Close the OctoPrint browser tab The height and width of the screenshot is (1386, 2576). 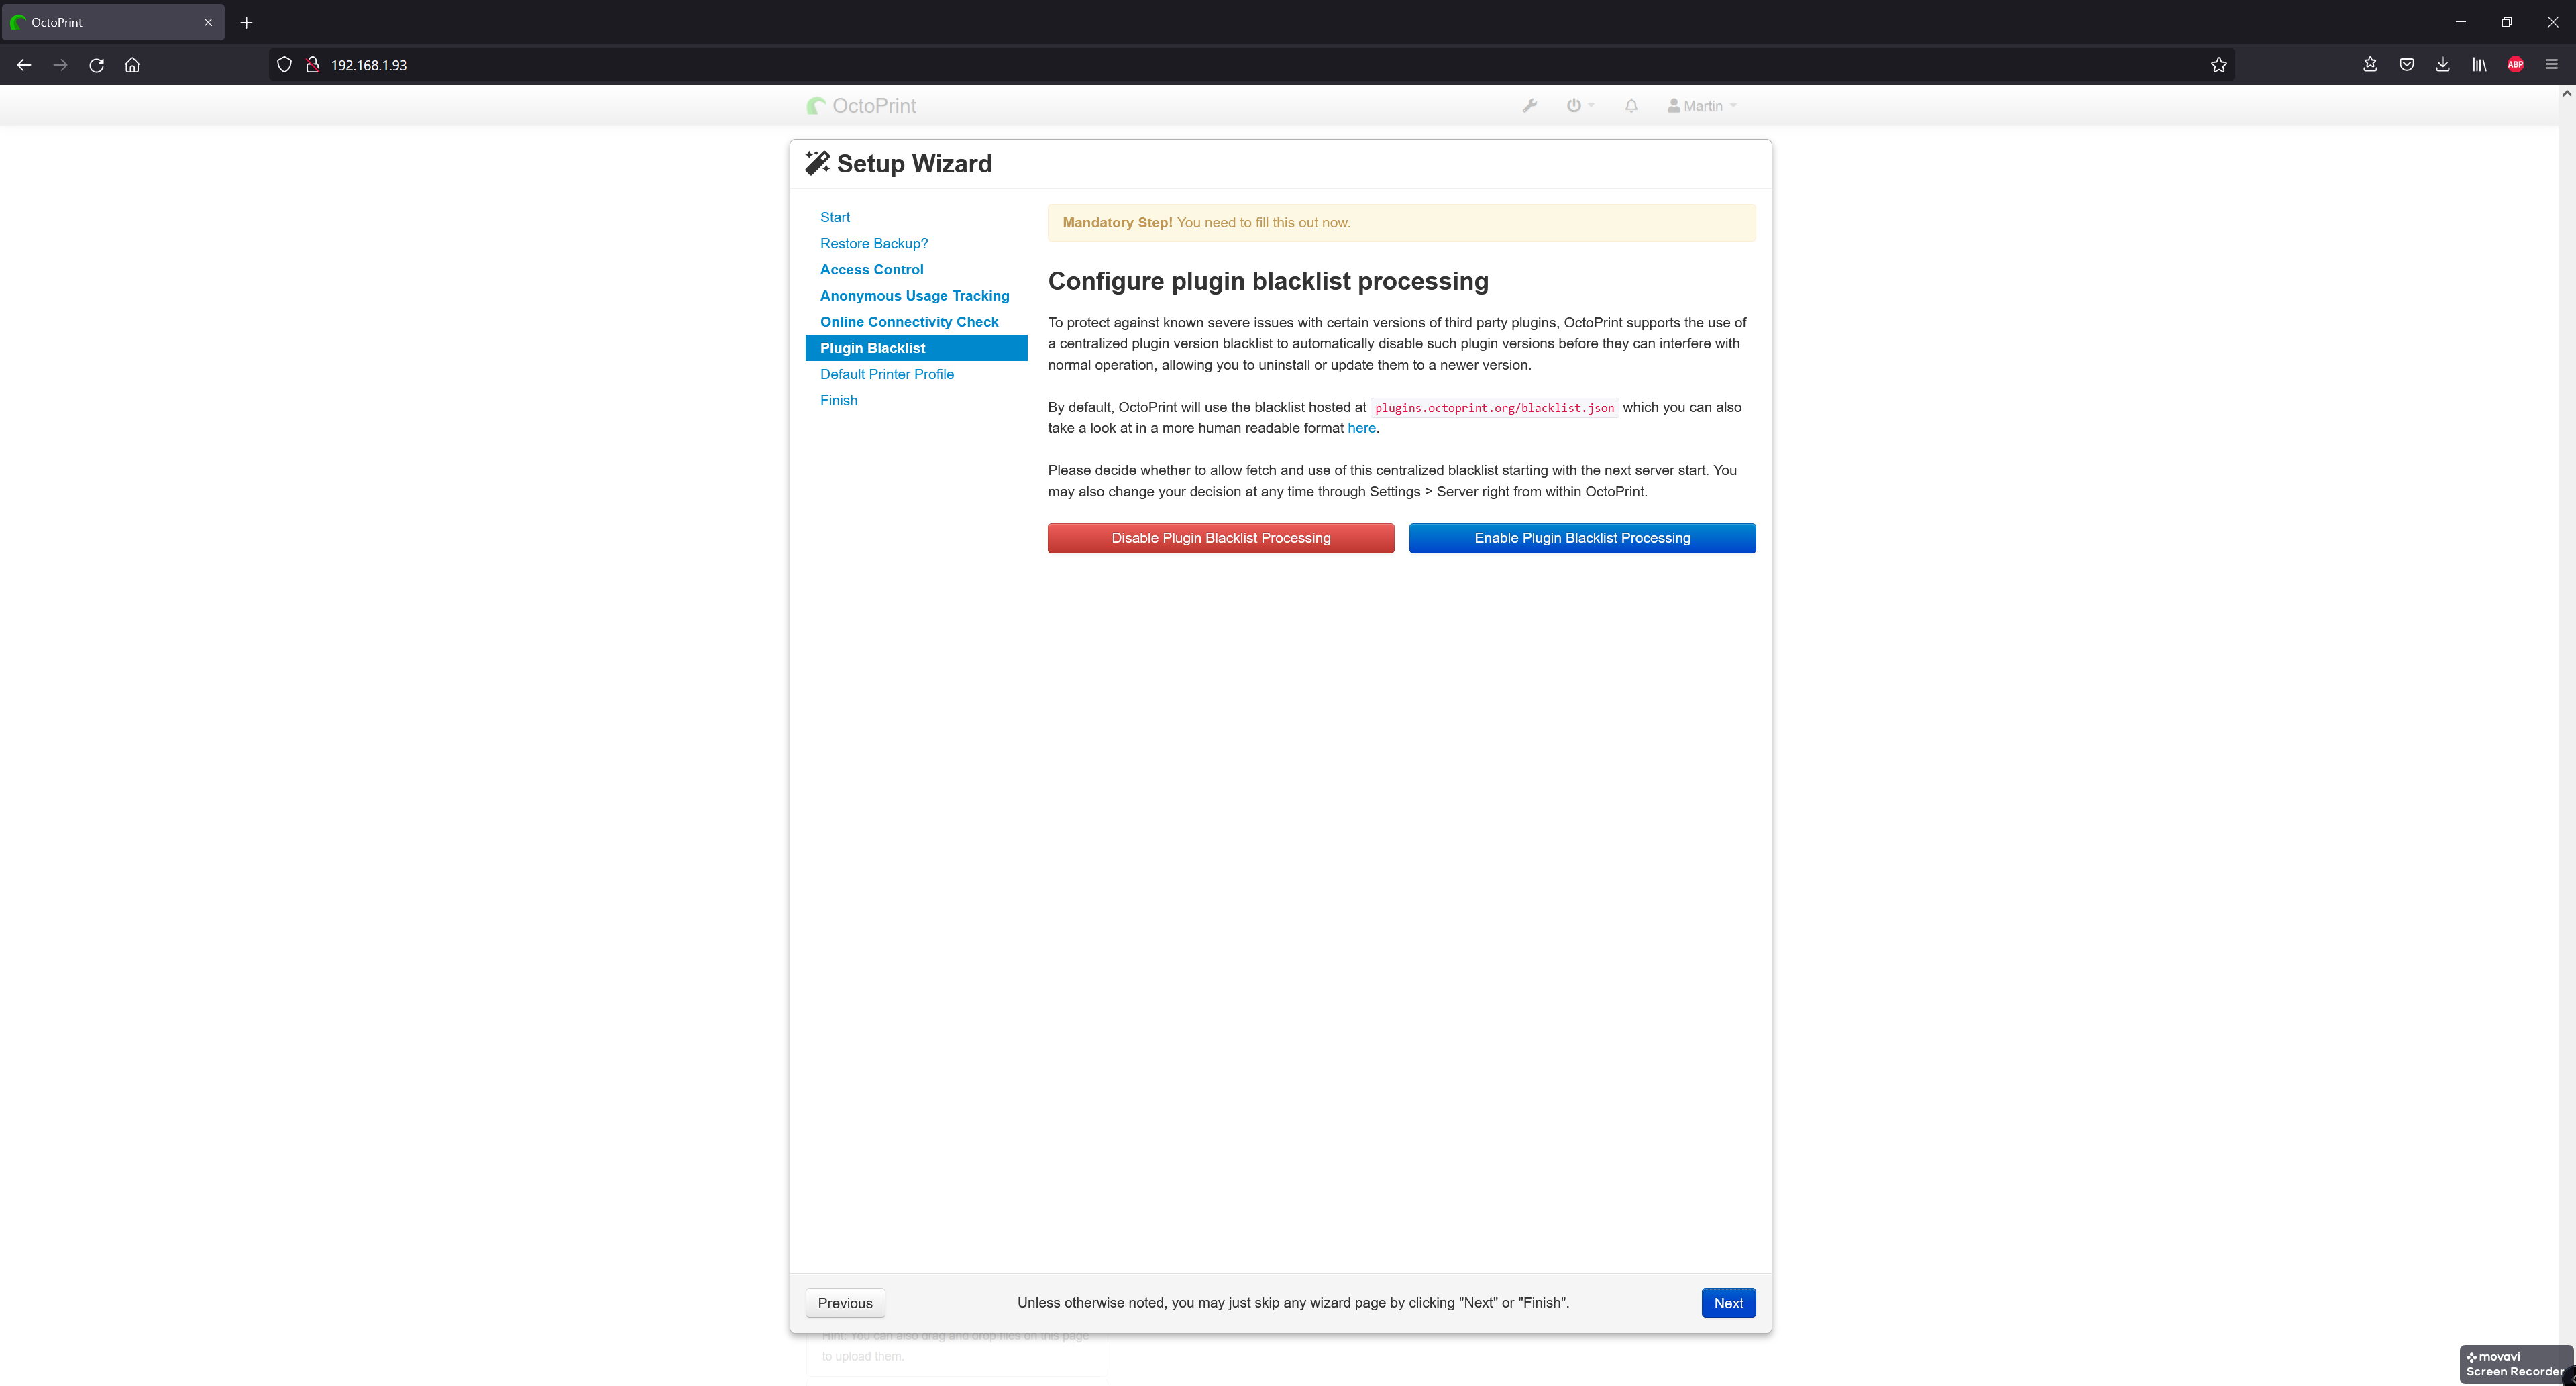click(208, 22)
